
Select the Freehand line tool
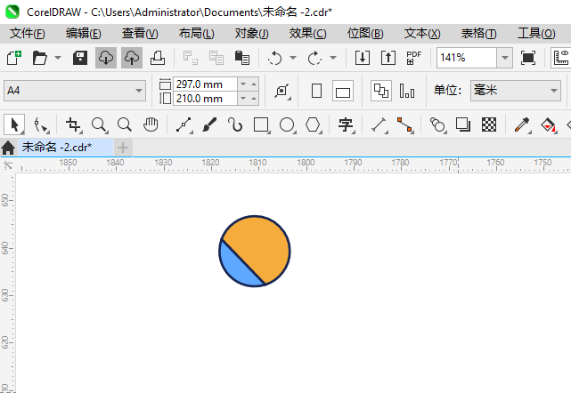(x=184, y=125)
